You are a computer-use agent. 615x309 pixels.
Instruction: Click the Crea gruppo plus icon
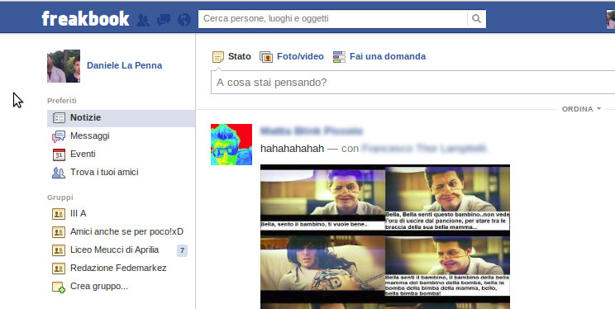59,287
